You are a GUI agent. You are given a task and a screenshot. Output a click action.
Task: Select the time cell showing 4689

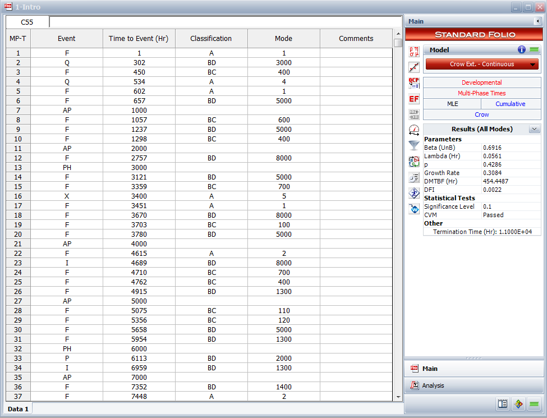[x=139, y=263]
